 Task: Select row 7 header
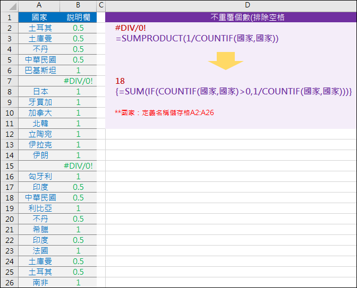click(x=10, y=81)
